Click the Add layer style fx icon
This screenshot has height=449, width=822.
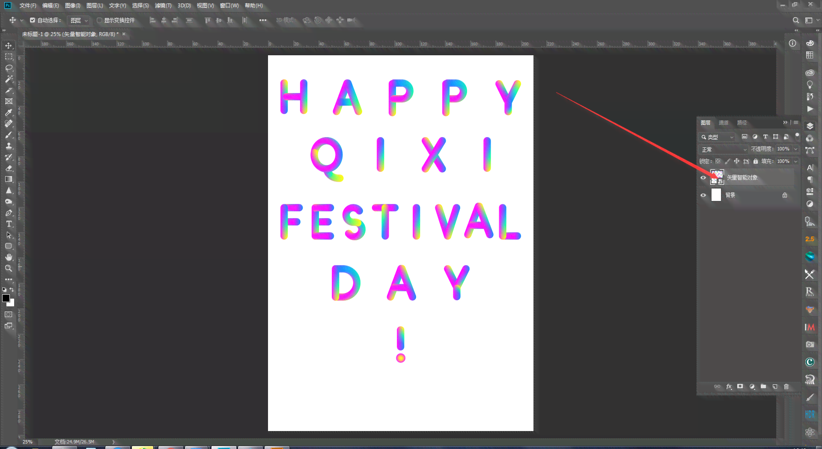tap(729, 386)
